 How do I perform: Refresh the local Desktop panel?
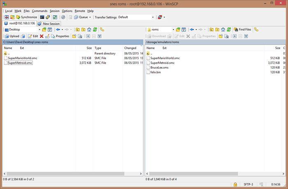(95, 30)
